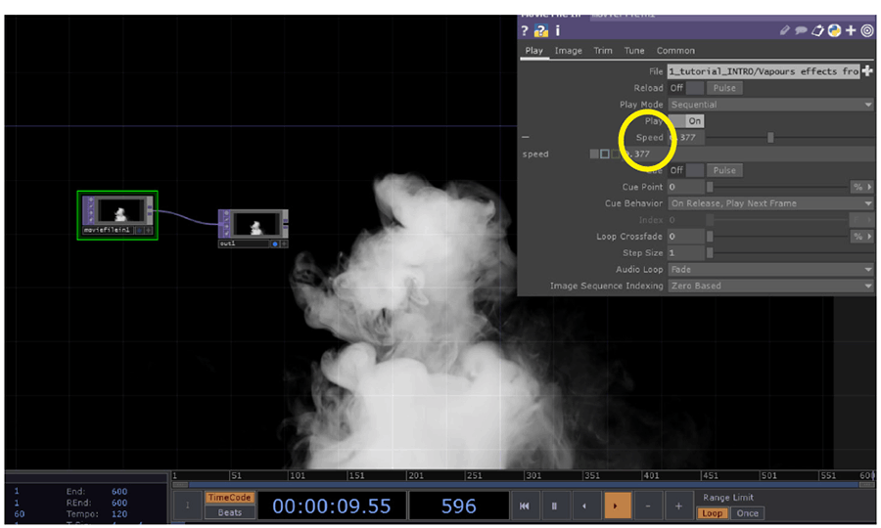Click frame 301 marker on timeline ruler
881x528 pixels.
pyautogui.click(x=533, y=476)
